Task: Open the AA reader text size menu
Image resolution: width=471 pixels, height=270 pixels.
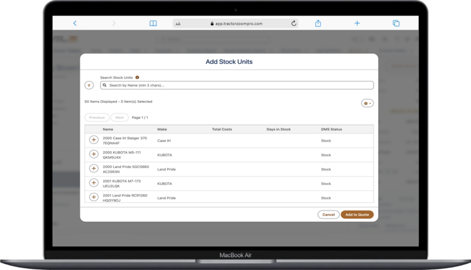Action: [178, 23]
